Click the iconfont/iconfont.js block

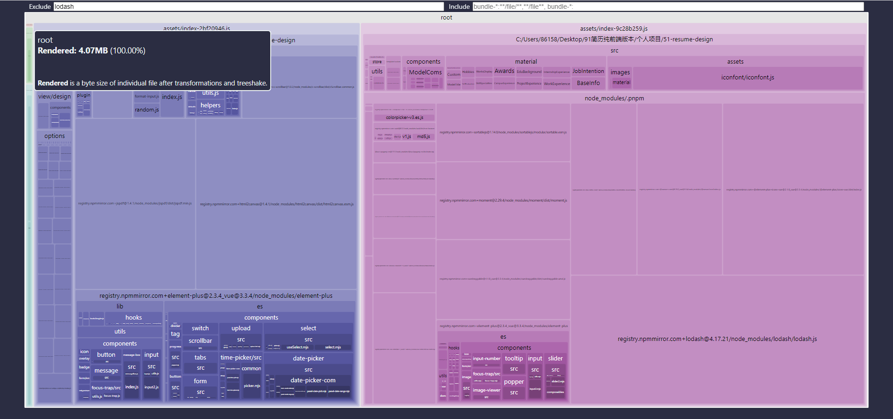(x=747, y=78)
